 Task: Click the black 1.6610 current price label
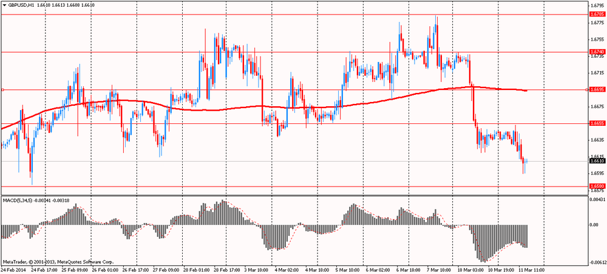tap(597, 161)
